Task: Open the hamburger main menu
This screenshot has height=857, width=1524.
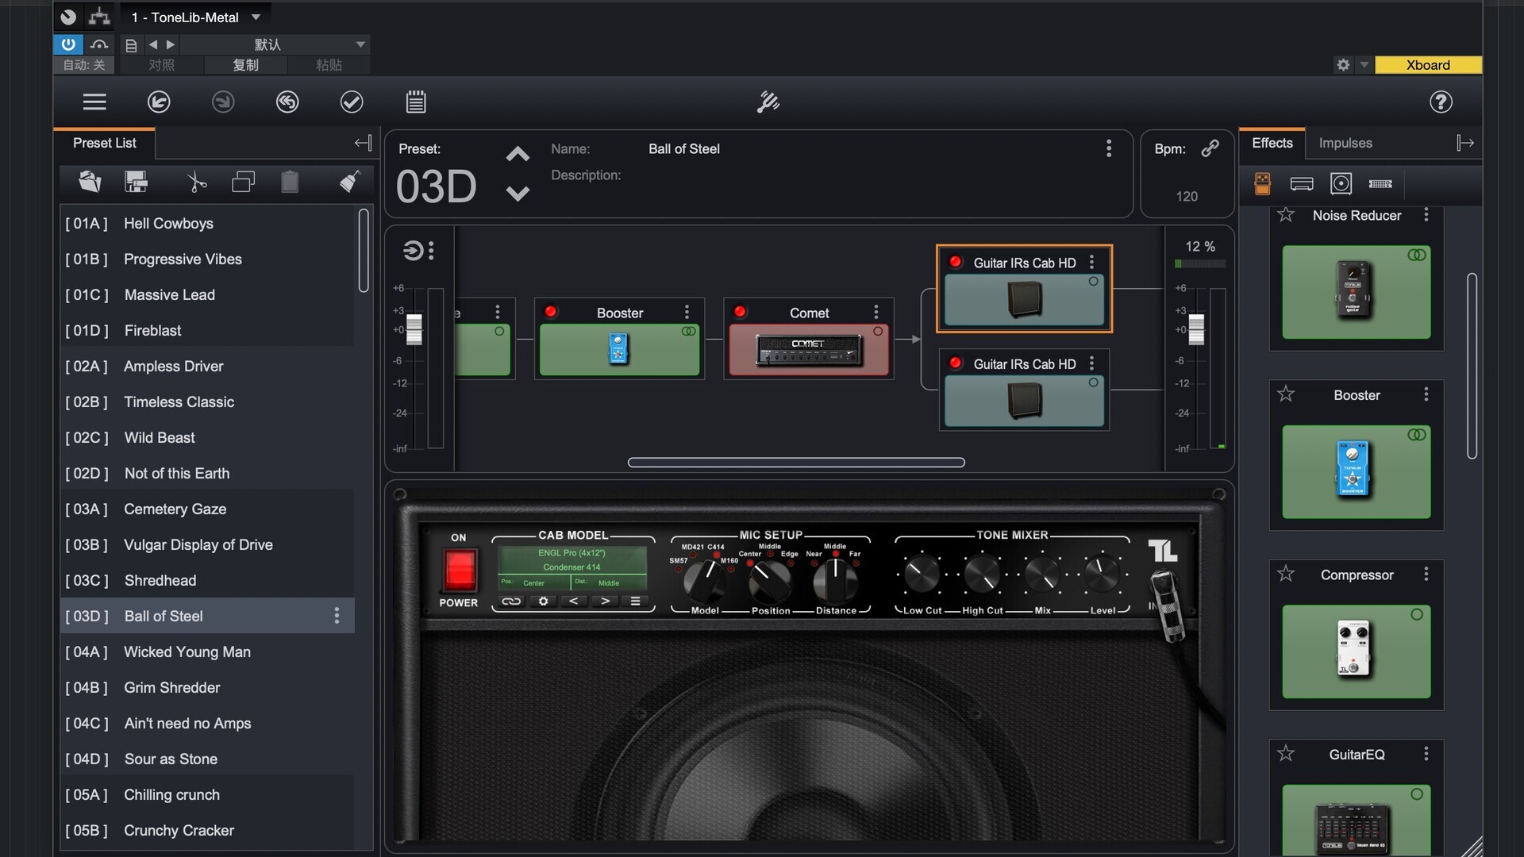Action: pos(94,102)
